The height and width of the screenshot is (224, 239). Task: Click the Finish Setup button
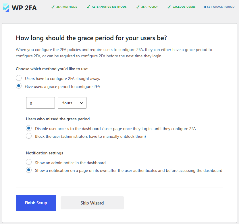click(x=36, y=203)
